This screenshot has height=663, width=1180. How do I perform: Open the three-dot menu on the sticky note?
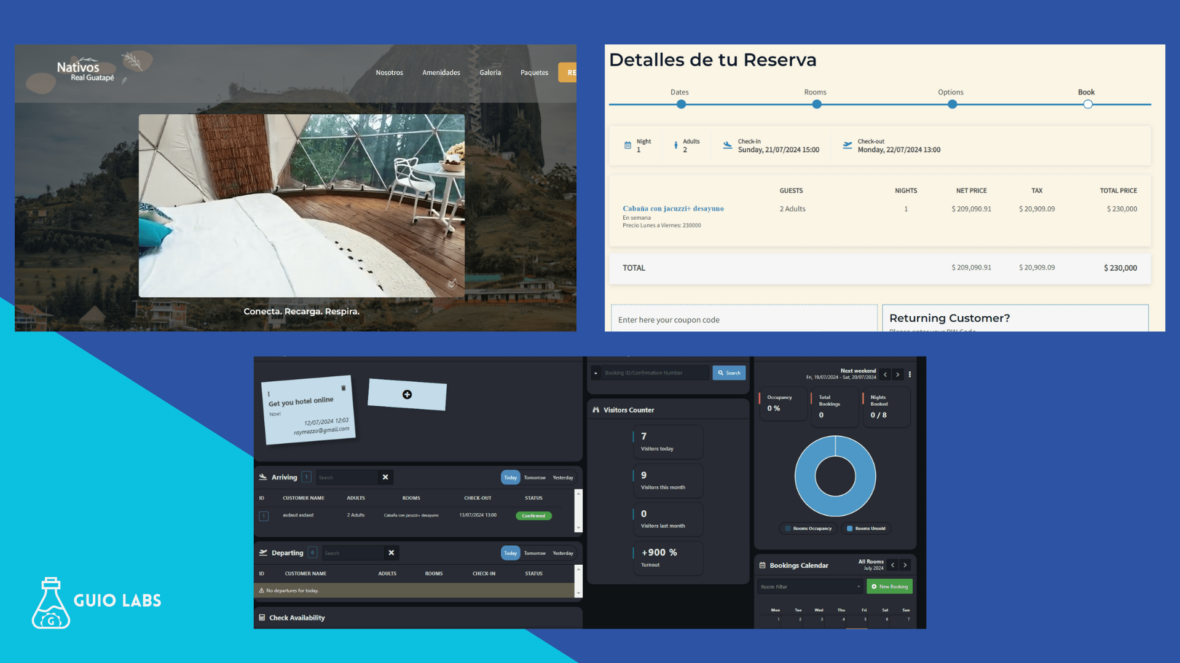269,394
